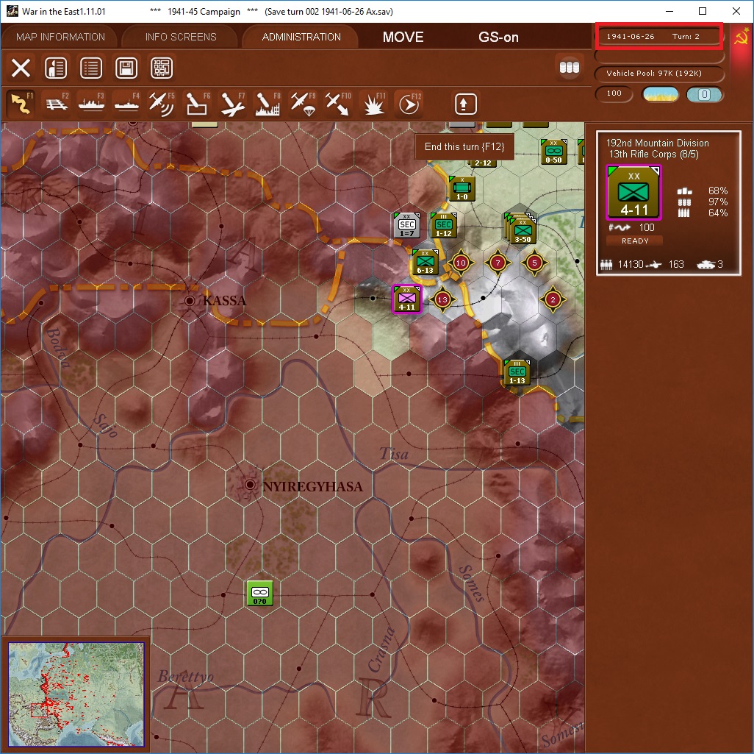Select Move mode F1 arrow icon
The width and height of the screenshot is (754, 754).
pos(21,104)
